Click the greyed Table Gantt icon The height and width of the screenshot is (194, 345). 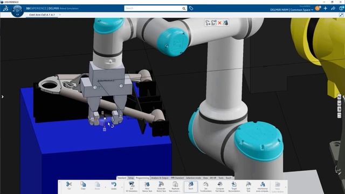click(x=278, y=184)
